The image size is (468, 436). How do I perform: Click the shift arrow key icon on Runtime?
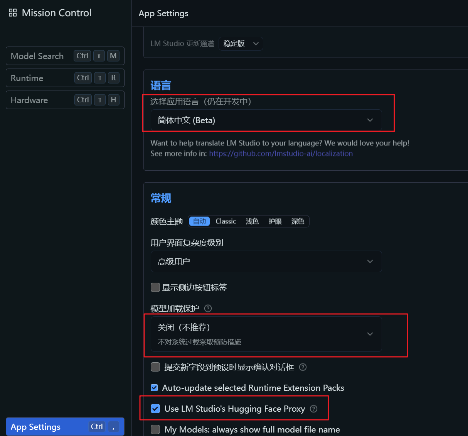tap(99, 78)
